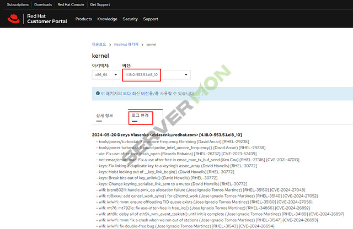Click the 'mt76: mt7921e' changelog entry

204,208
